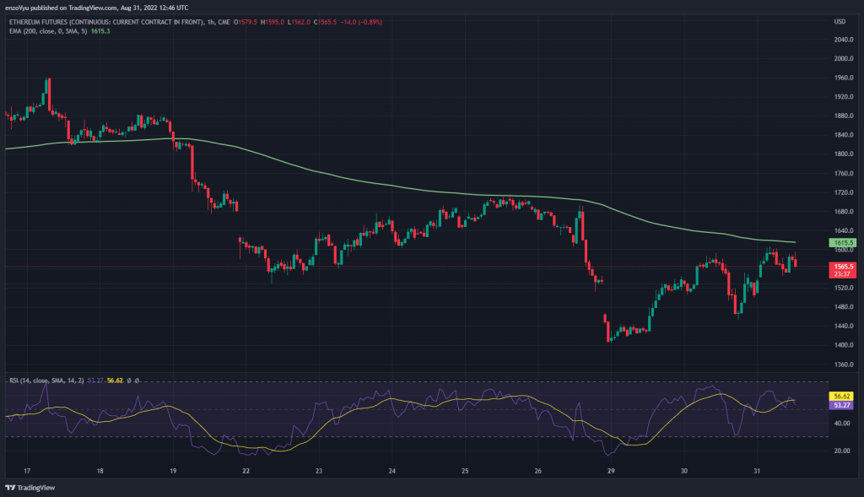Select the open value O1579.5
864x497 pixels.
(246, 22)
